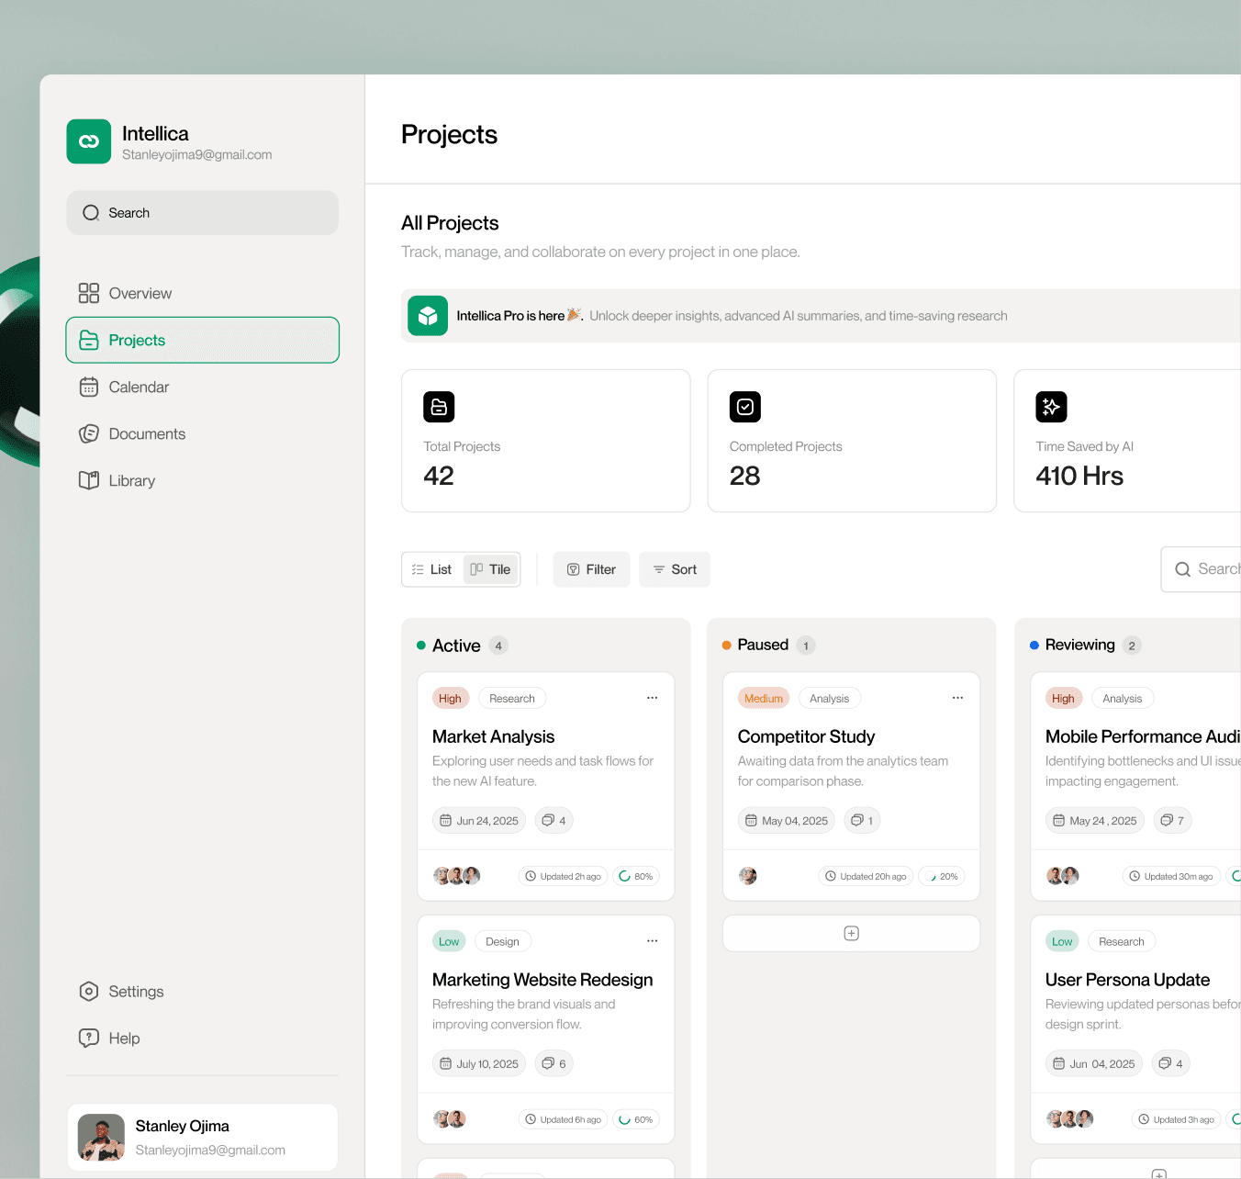The height and width of the screenshot is (1179, 1241).
Task: Open the Sort options
Action: [675, 569]
